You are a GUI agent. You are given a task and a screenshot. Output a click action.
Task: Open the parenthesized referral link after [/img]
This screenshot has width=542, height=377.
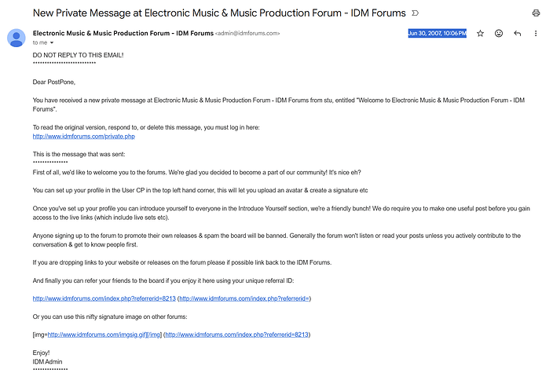click(x=236, y=335)
